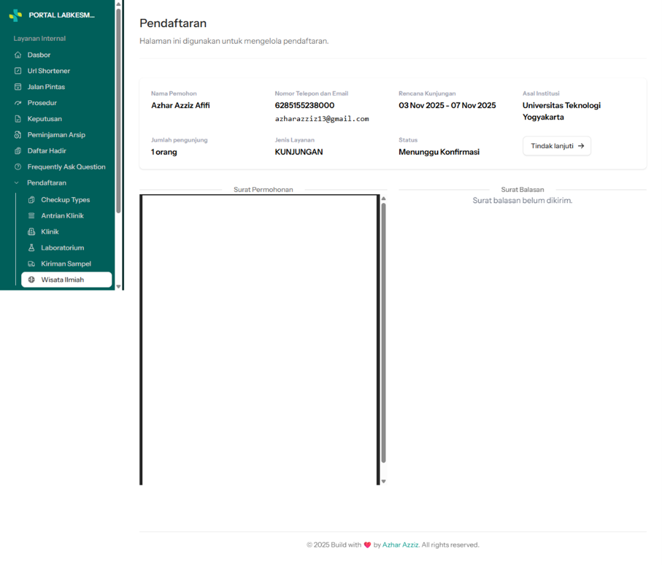
Task: Click the visit dates 03 Nov 2025 - 07 Nov 2025
Action: [x=447, y=105]
